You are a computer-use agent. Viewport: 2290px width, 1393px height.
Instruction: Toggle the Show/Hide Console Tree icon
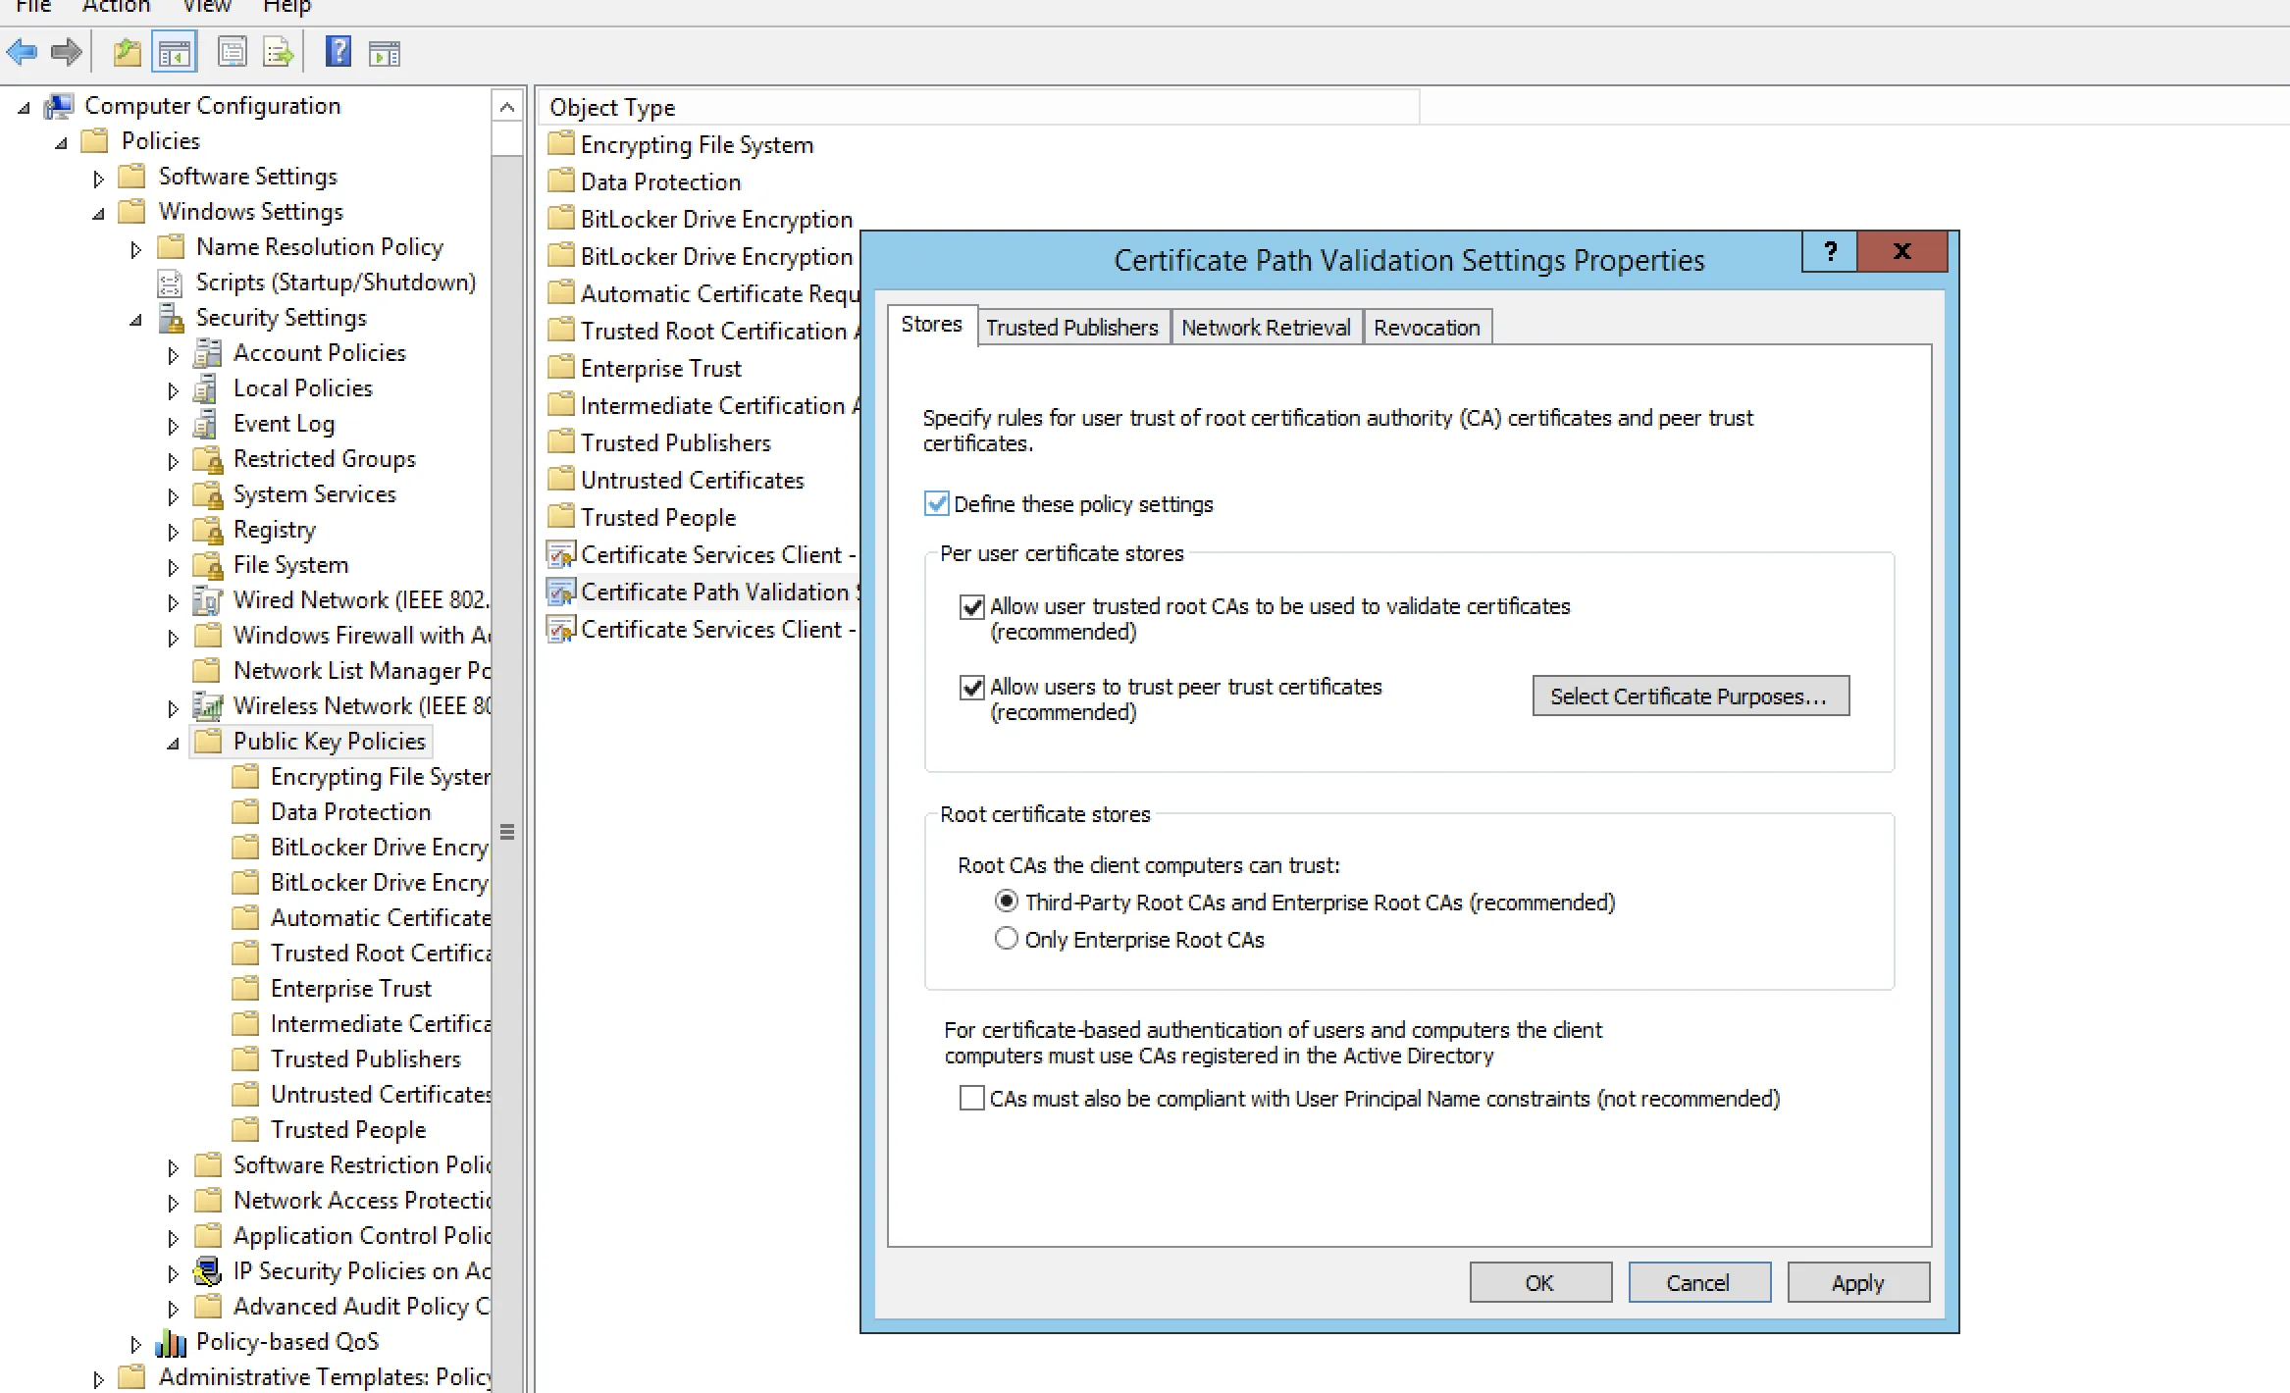tap(175, 53)
